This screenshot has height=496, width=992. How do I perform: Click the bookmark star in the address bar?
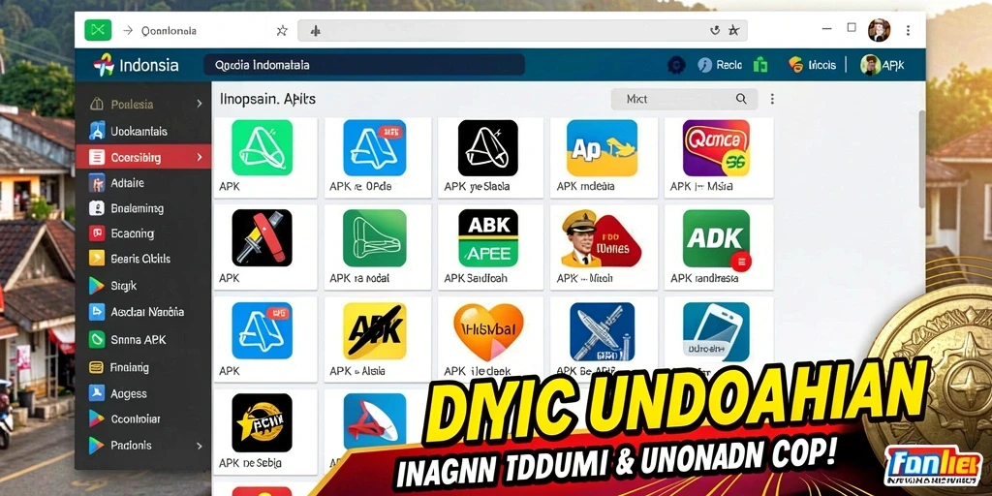coord(734,30)
